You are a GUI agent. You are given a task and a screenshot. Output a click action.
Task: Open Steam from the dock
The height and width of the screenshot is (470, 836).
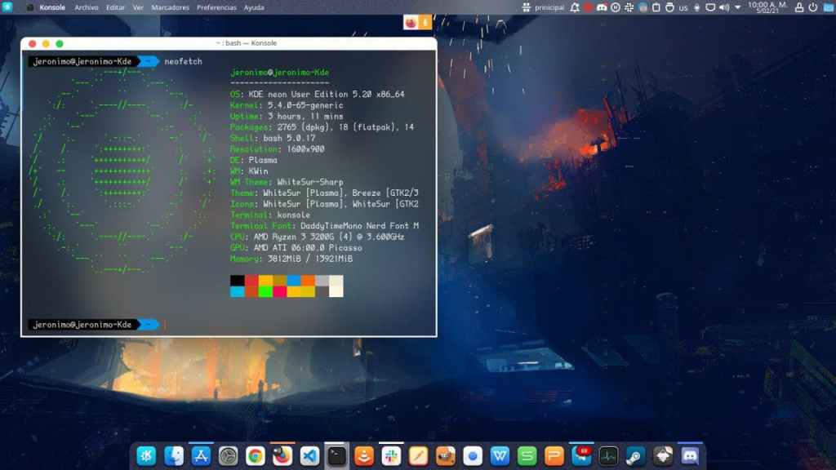point(636,455)
